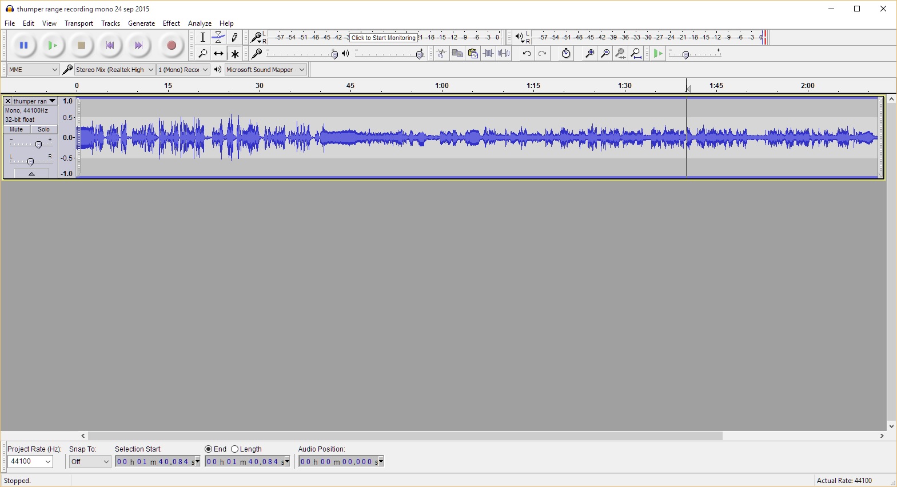Solo the thumper range track
Image resolution: width=897 pixels, height=487 pixels.
click(x=43, y=130)
